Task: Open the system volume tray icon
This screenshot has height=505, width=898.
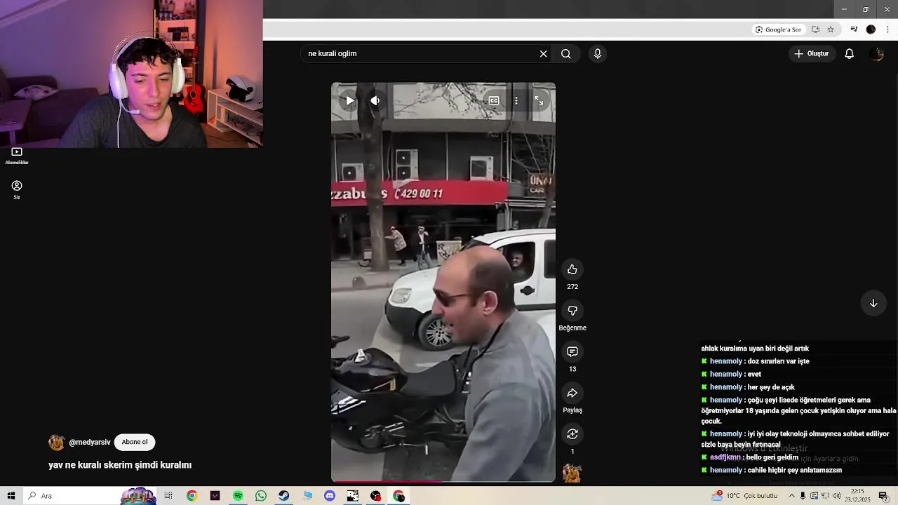Action: point(836,496)
